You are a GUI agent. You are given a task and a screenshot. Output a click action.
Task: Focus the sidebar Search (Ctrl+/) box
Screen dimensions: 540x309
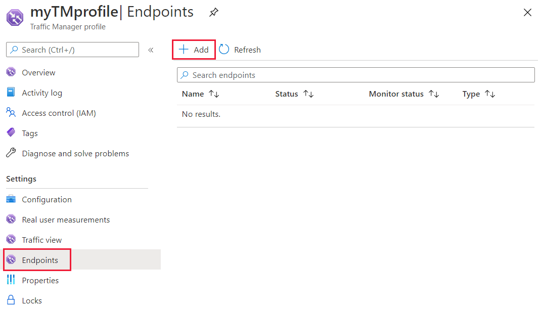72,50
